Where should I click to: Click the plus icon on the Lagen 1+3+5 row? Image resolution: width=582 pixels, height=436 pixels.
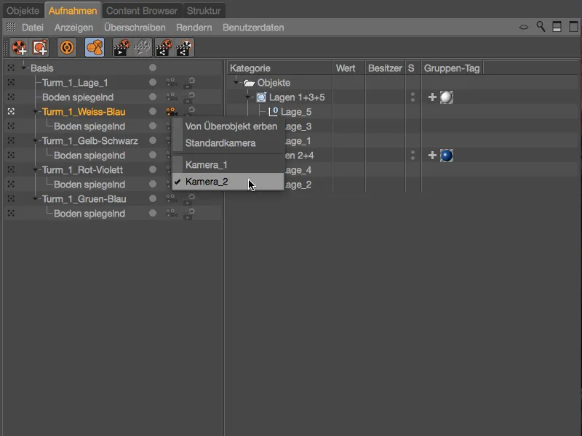point(432,97)
